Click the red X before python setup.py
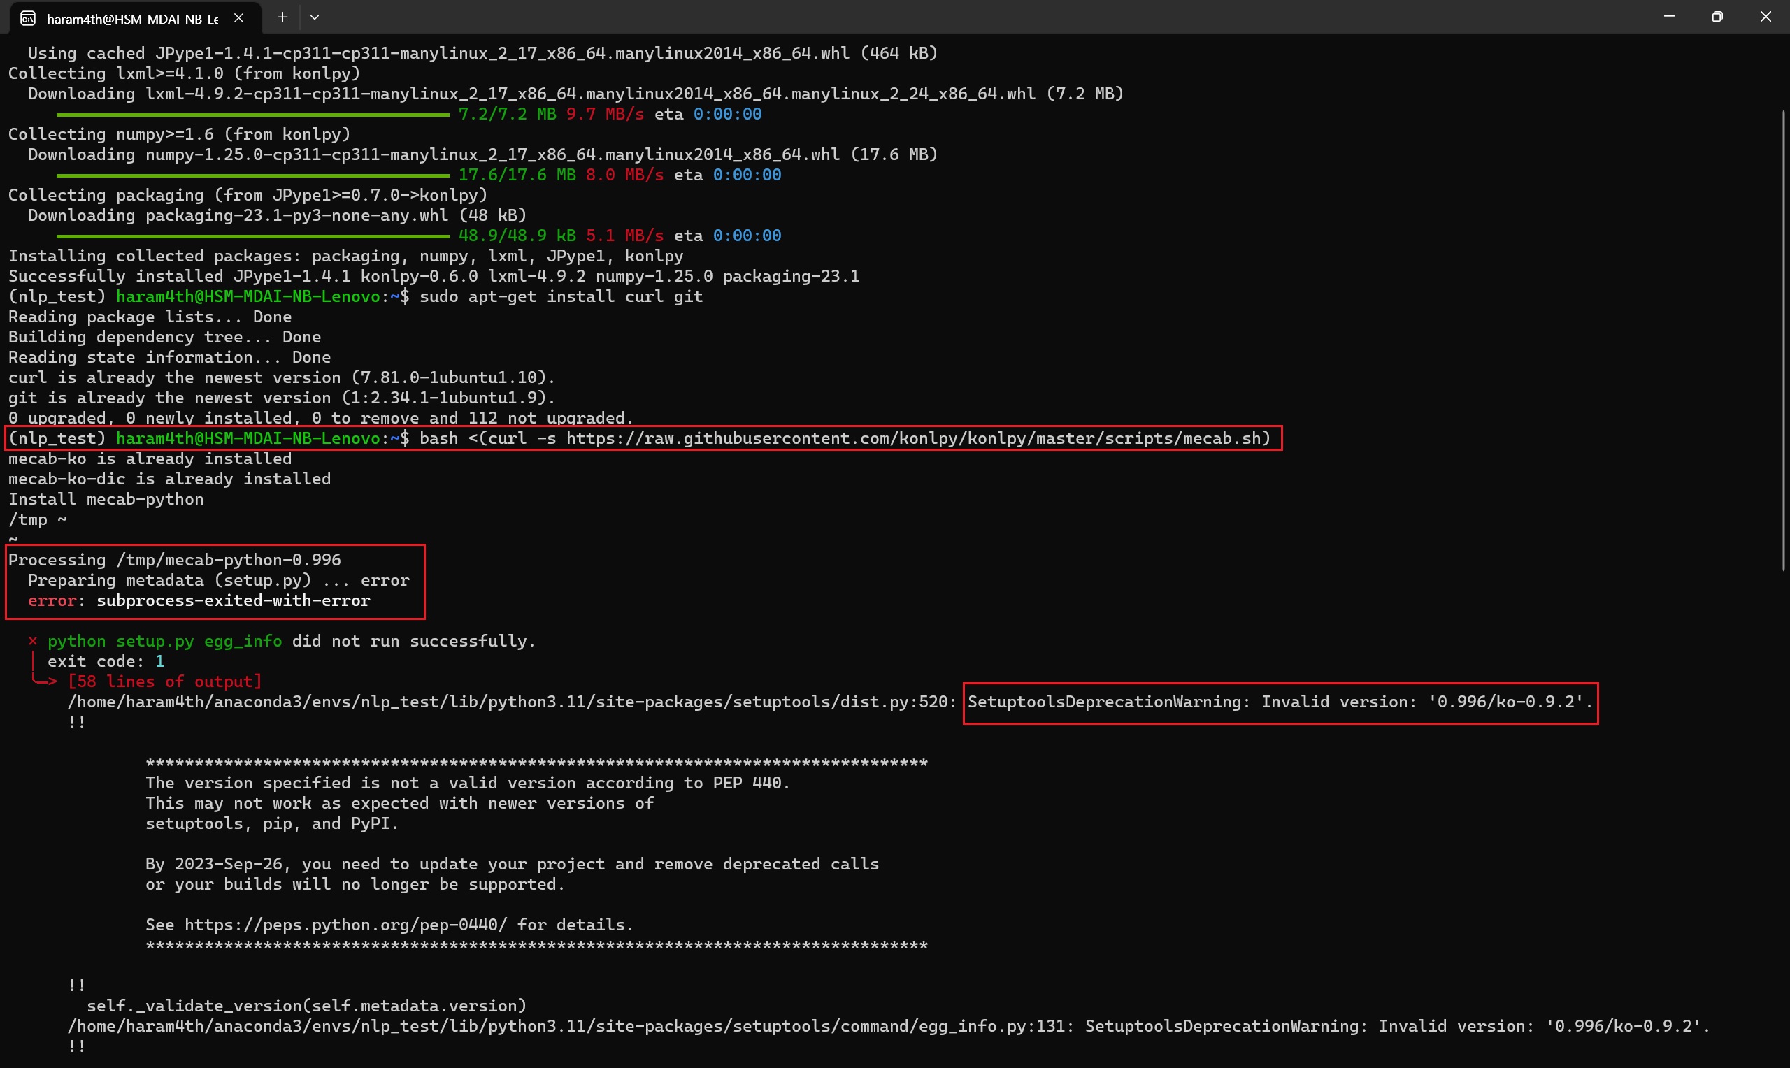 32,640
